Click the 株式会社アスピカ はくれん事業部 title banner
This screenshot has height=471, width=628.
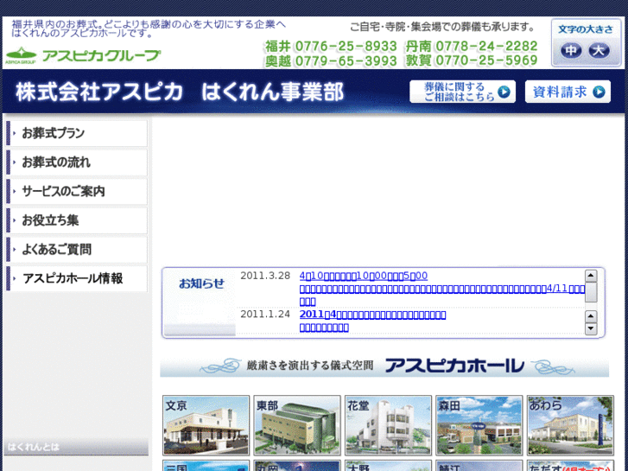pyautogui.click(x=180, y=92)
